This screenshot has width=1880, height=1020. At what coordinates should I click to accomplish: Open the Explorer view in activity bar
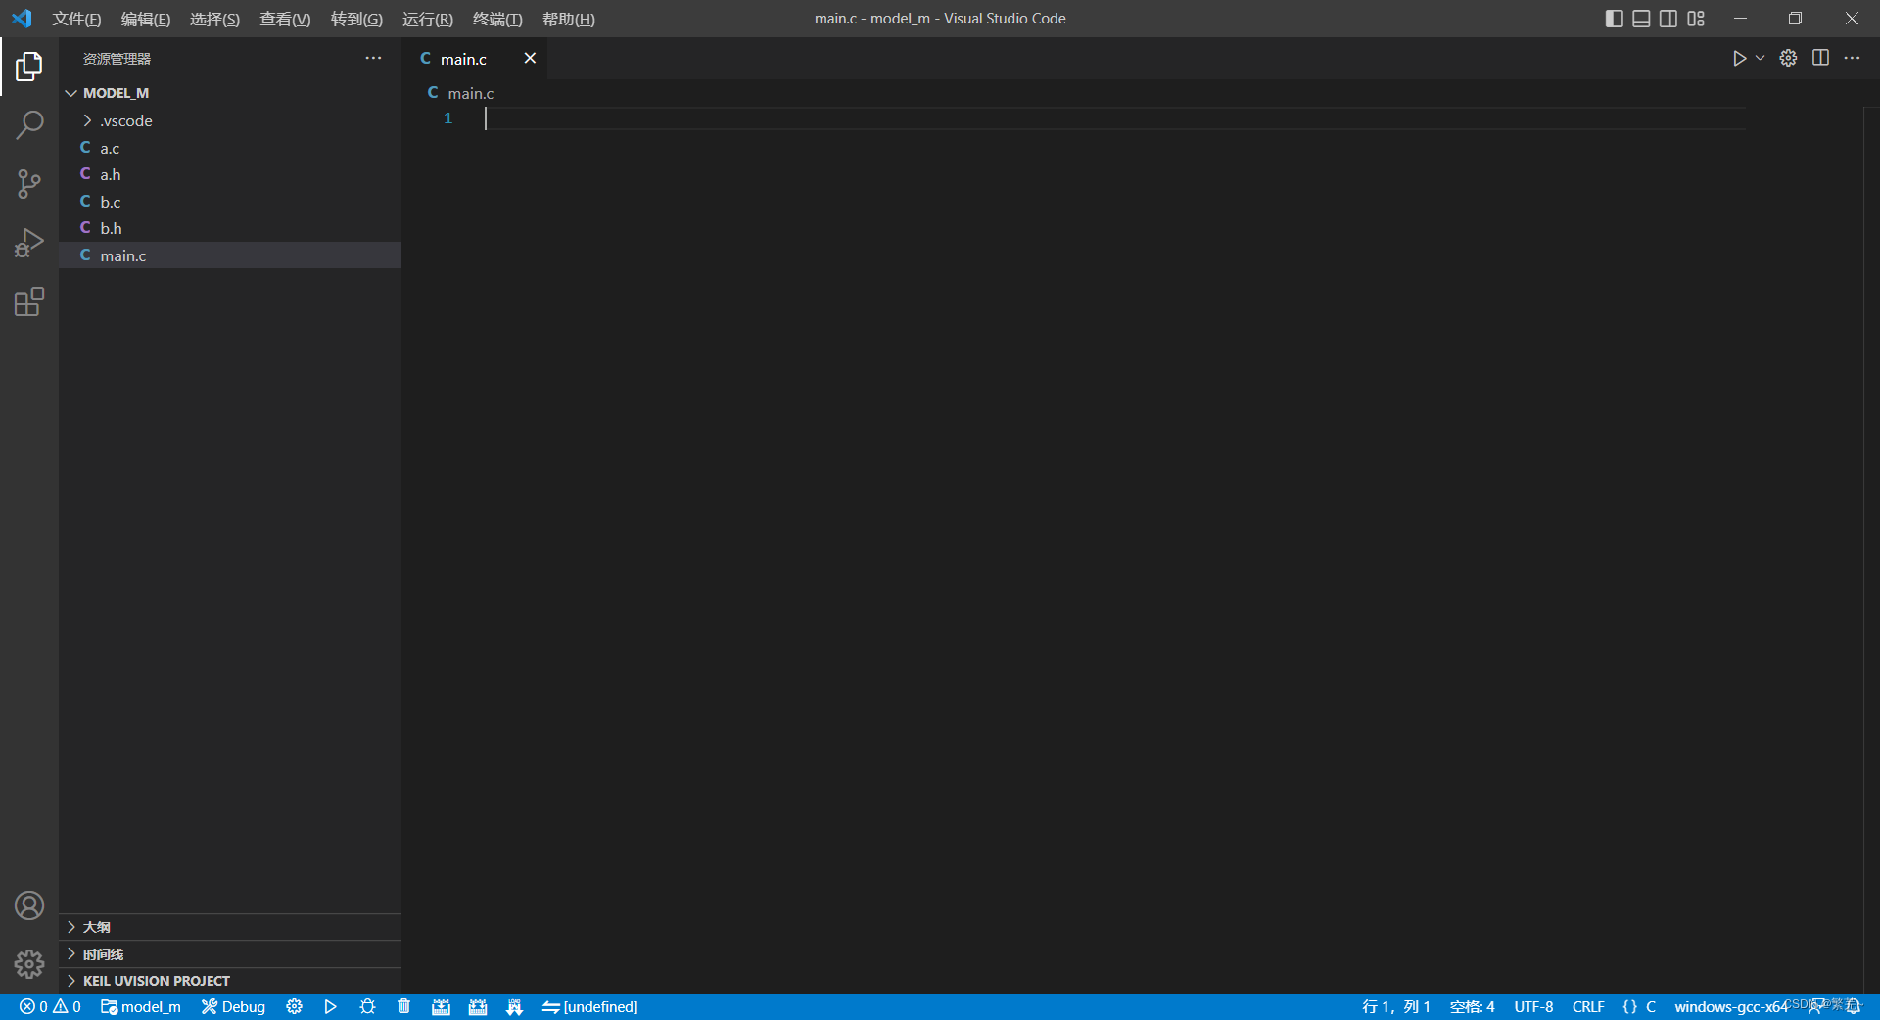pos(29,67)
